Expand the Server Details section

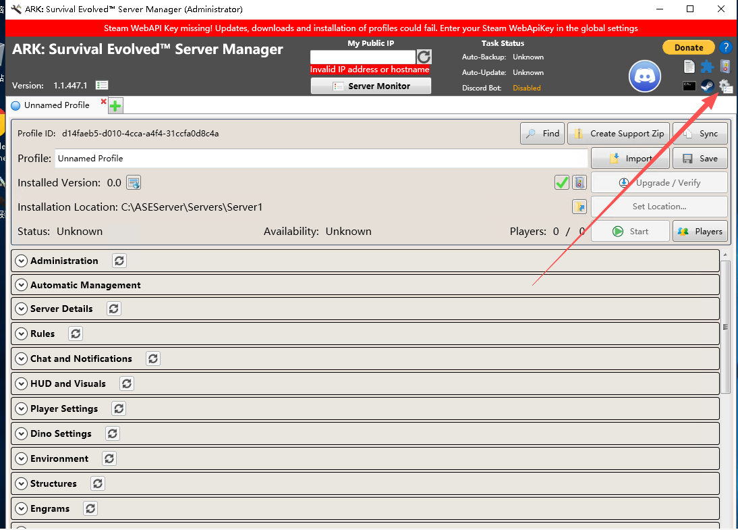pos(21,309)
